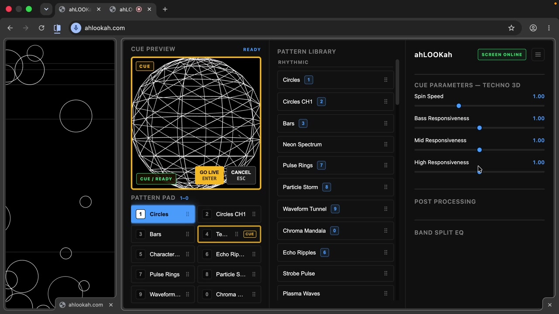Click drag handle for Neon Spectrum in library
Image resolution: width=559 pixels, height=314 pixels.
[x=386, y=144]
